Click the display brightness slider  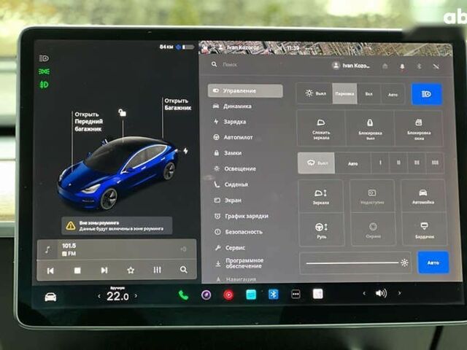[x=355, y=262]
